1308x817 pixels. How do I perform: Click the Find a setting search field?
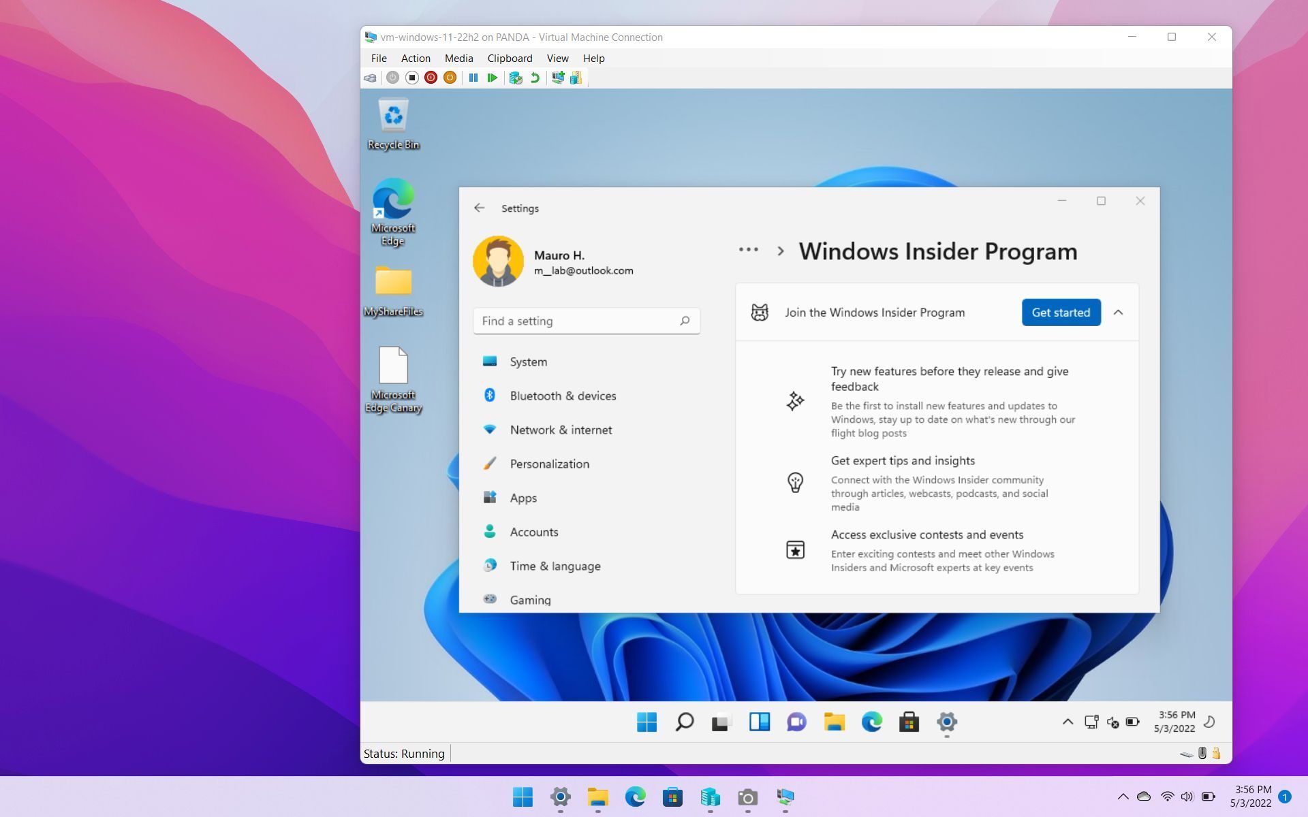click(x=586, y=320)
